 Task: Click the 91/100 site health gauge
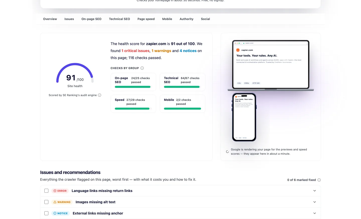(75, 73)
